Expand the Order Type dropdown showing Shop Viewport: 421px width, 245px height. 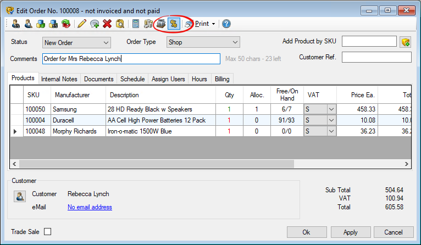tap(235, 42)
